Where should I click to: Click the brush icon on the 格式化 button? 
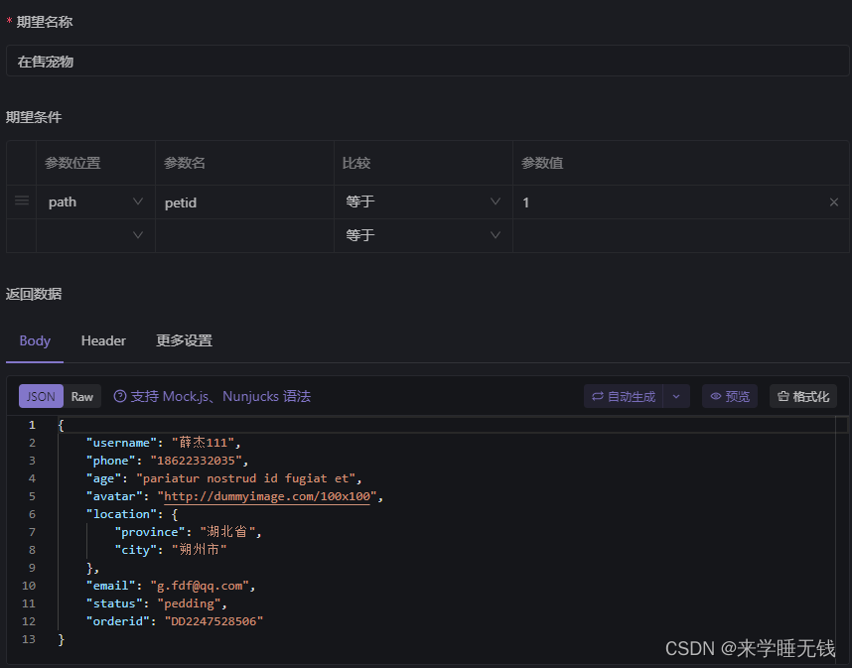(783, 396)
